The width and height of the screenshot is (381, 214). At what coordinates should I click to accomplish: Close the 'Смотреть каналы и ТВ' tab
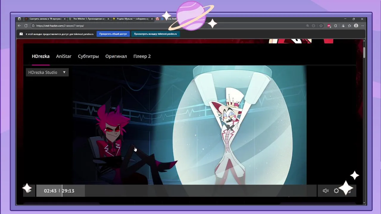65,19
